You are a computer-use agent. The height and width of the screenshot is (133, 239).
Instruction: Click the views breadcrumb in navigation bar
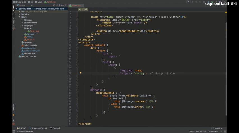click(39, 2)
